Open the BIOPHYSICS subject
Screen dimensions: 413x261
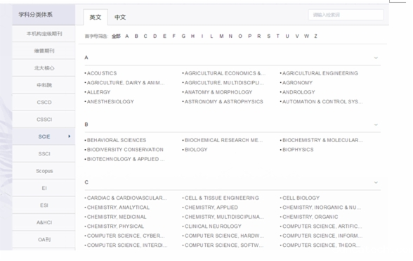pos(298,150)
